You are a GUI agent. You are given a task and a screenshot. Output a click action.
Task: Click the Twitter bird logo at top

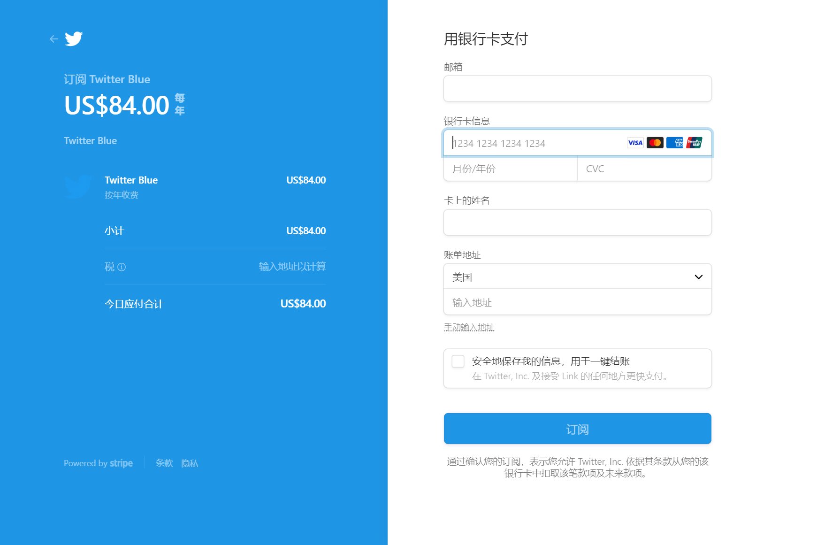74,39
